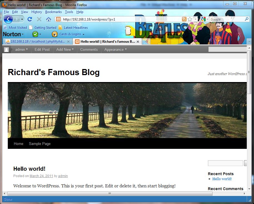Open the Home page icon

(49, 19)
